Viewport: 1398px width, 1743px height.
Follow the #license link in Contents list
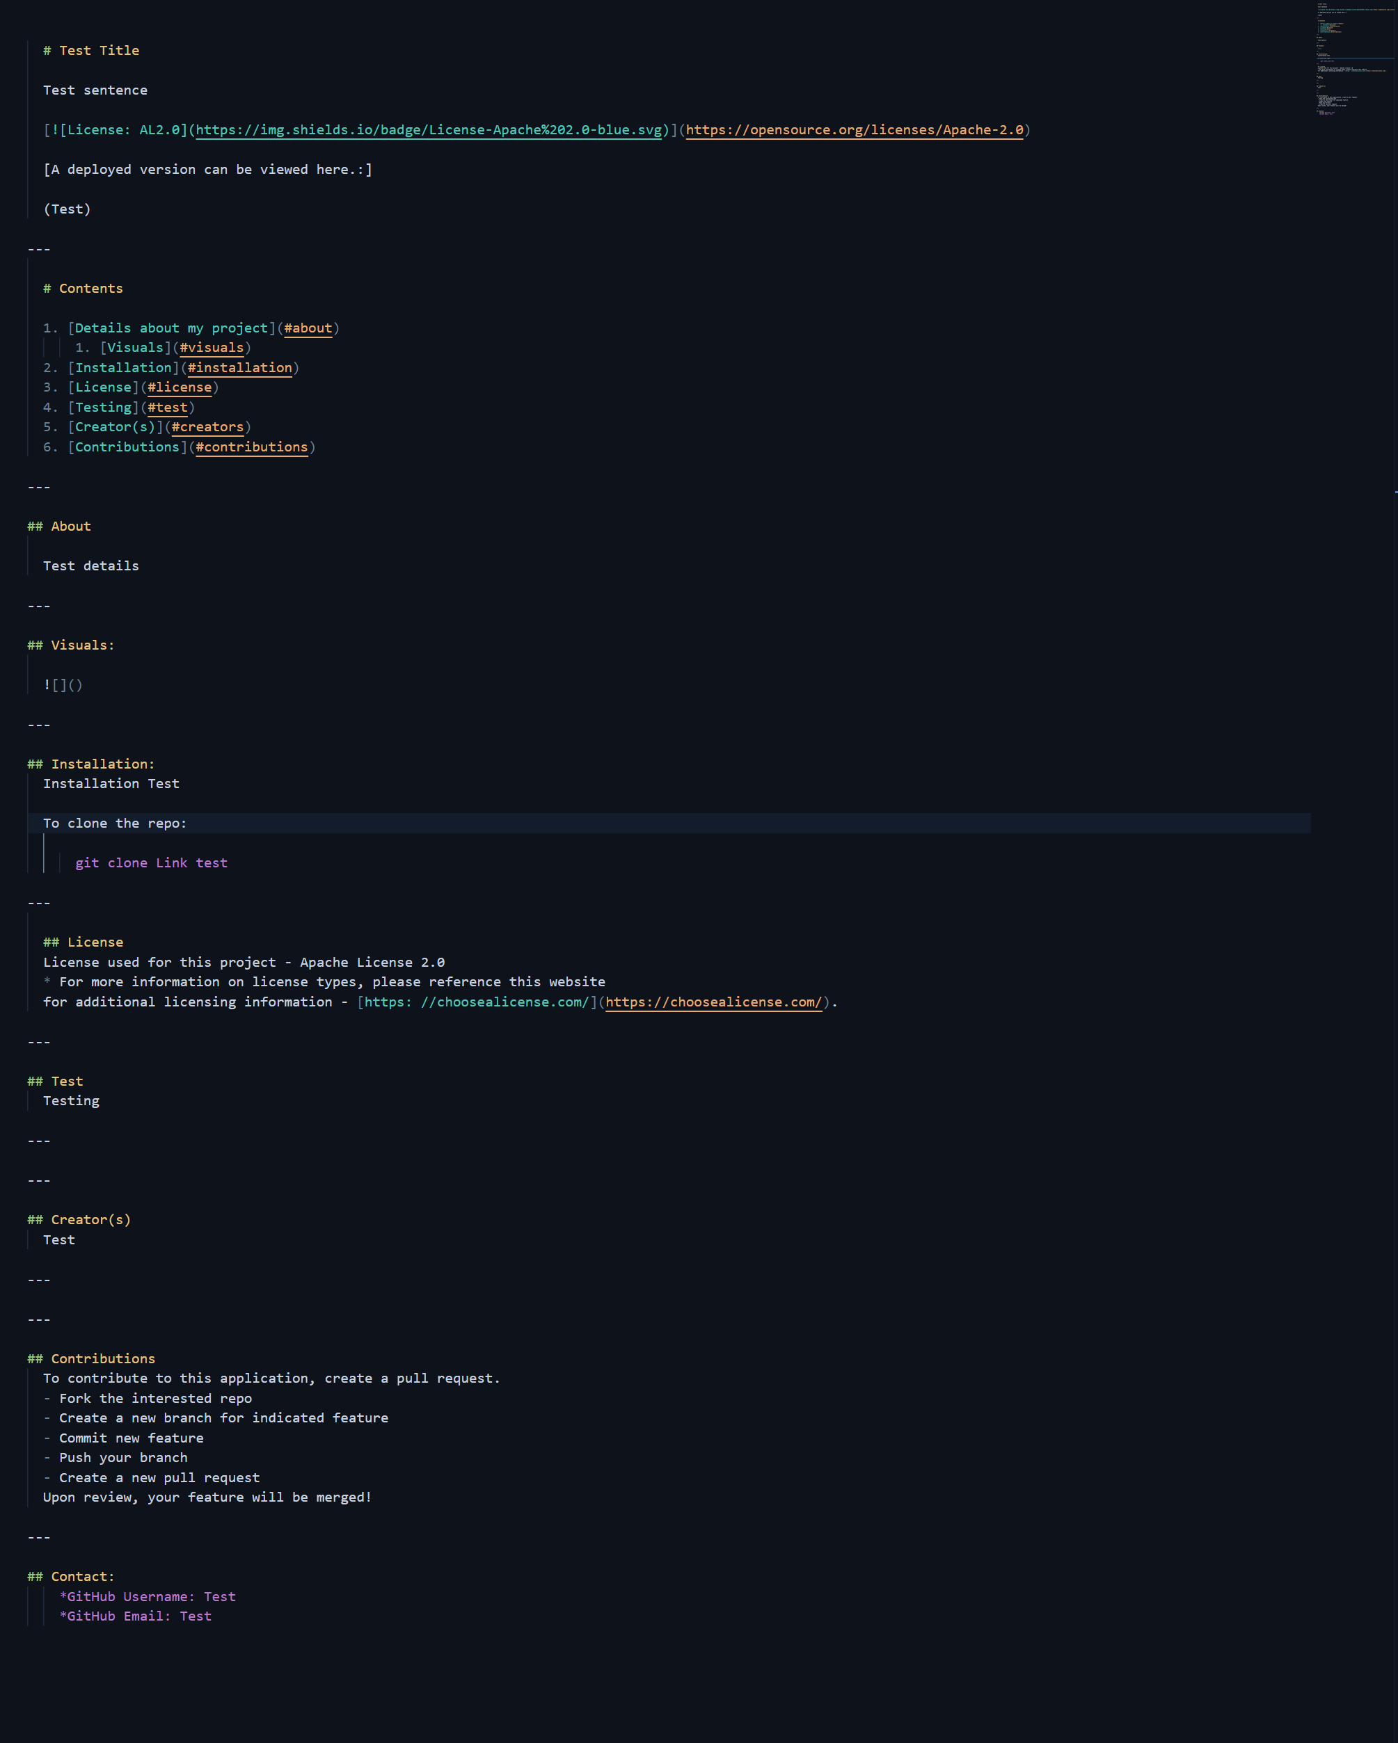pos(180,387)
